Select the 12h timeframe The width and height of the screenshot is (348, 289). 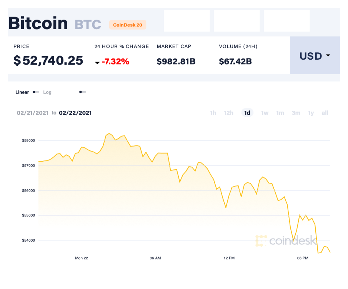tap(229, 113)
